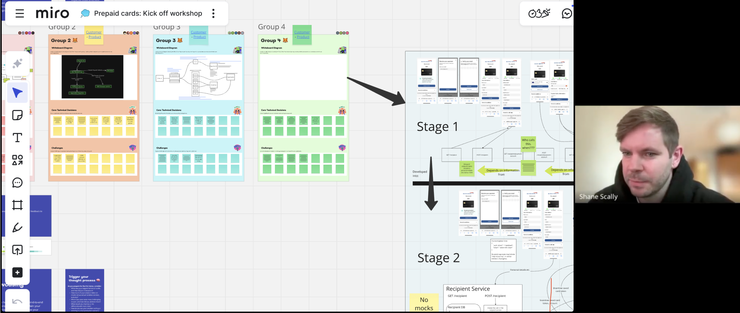Open the hamburger main menu
The width and height of the screenshot is (740, 313).
tap(20, 14)
